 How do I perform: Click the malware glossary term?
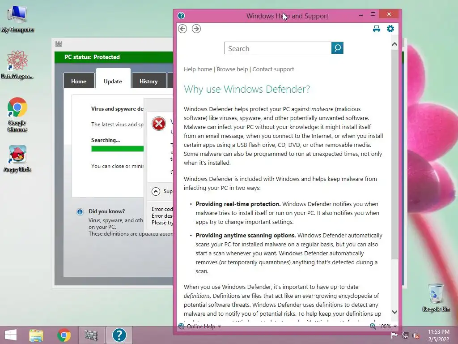pyautogui.click(x=322, y=109)
